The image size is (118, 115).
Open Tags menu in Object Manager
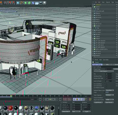113,2
